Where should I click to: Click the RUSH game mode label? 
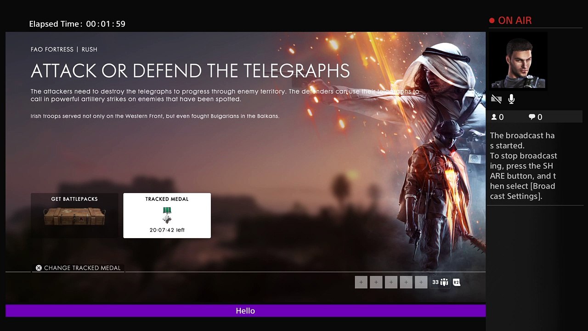click(x=90, y=50)
